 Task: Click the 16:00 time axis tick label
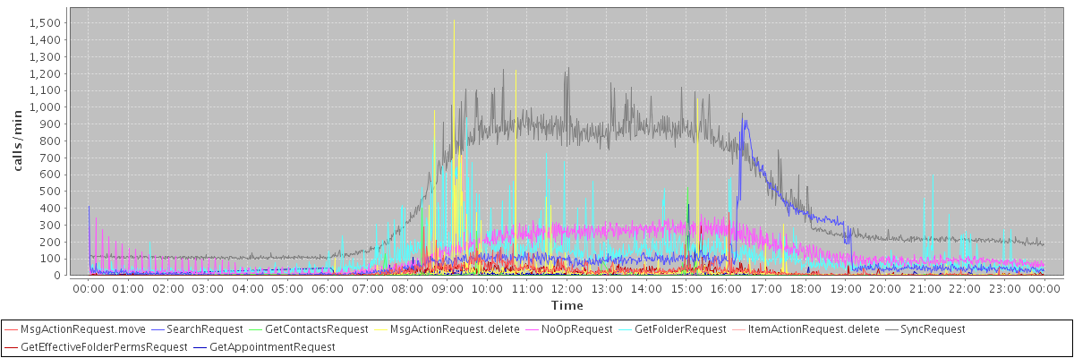click(x=726, y=288)
